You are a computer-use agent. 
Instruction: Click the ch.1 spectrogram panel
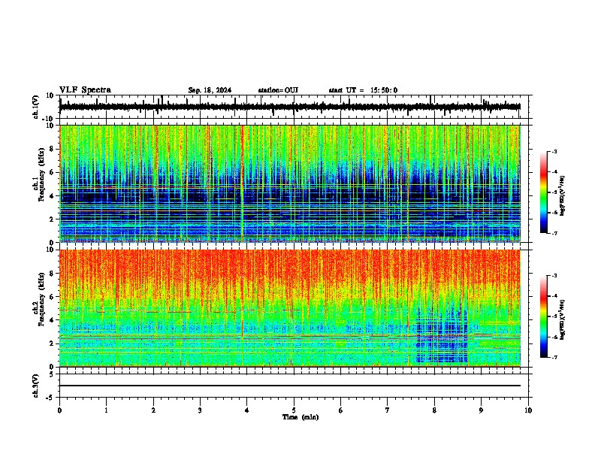tap(290, 183)
